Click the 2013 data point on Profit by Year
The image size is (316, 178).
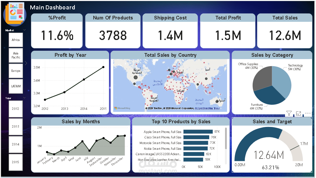tap(64, 92)
